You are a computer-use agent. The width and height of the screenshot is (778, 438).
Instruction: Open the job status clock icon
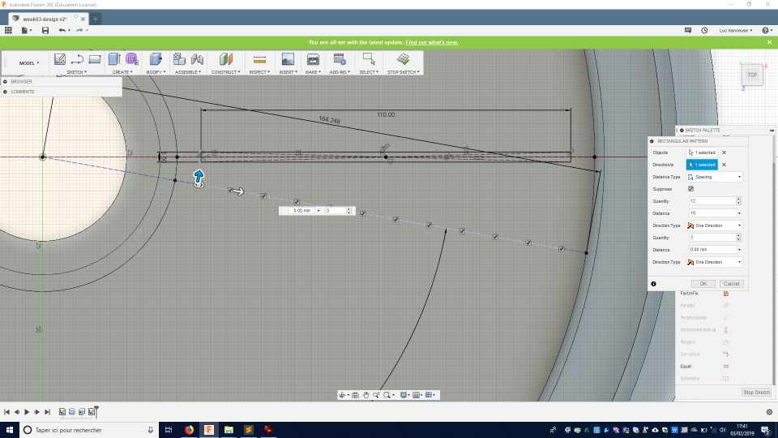point(704,30)
